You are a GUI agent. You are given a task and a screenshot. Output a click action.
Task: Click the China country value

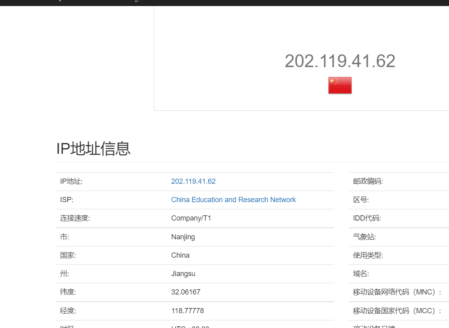[x=180, y=255]
